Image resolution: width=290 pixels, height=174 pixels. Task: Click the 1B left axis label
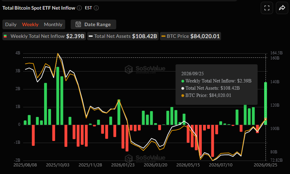(x=18, y=107)
